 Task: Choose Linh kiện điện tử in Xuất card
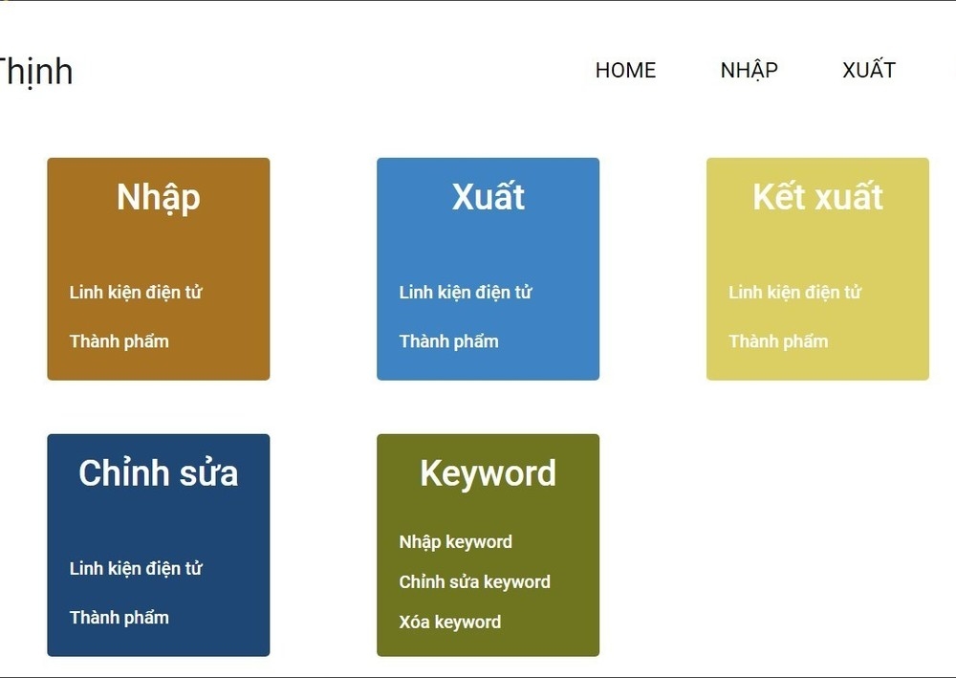click(x=466, y=292)
